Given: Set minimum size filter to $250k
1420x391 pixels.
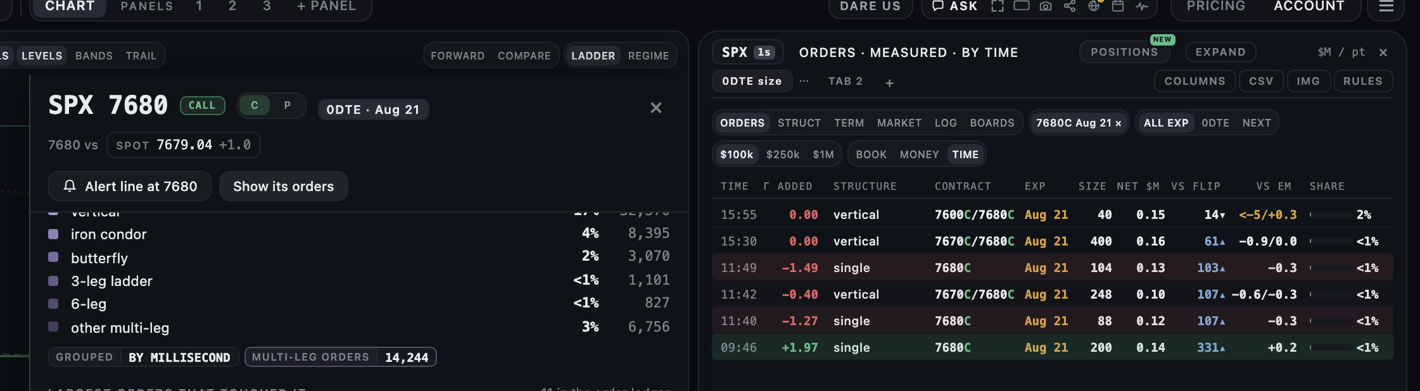Looking at the screenshot, I should [783, 154].
